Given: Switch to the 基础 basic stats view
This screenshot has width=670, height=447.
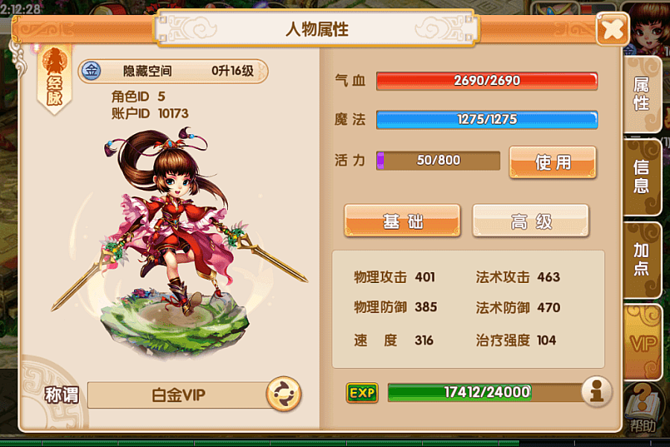Looking at the screenshot, I should coord(402,221).
